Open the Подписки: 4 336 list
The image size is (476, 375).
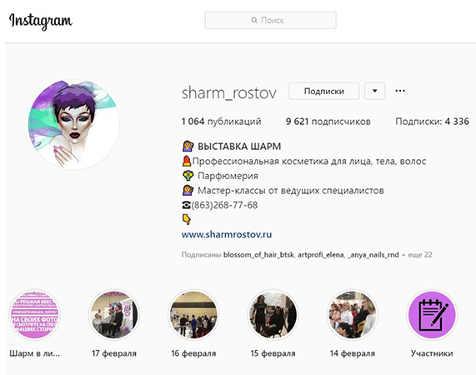click(x=433, y=122)
